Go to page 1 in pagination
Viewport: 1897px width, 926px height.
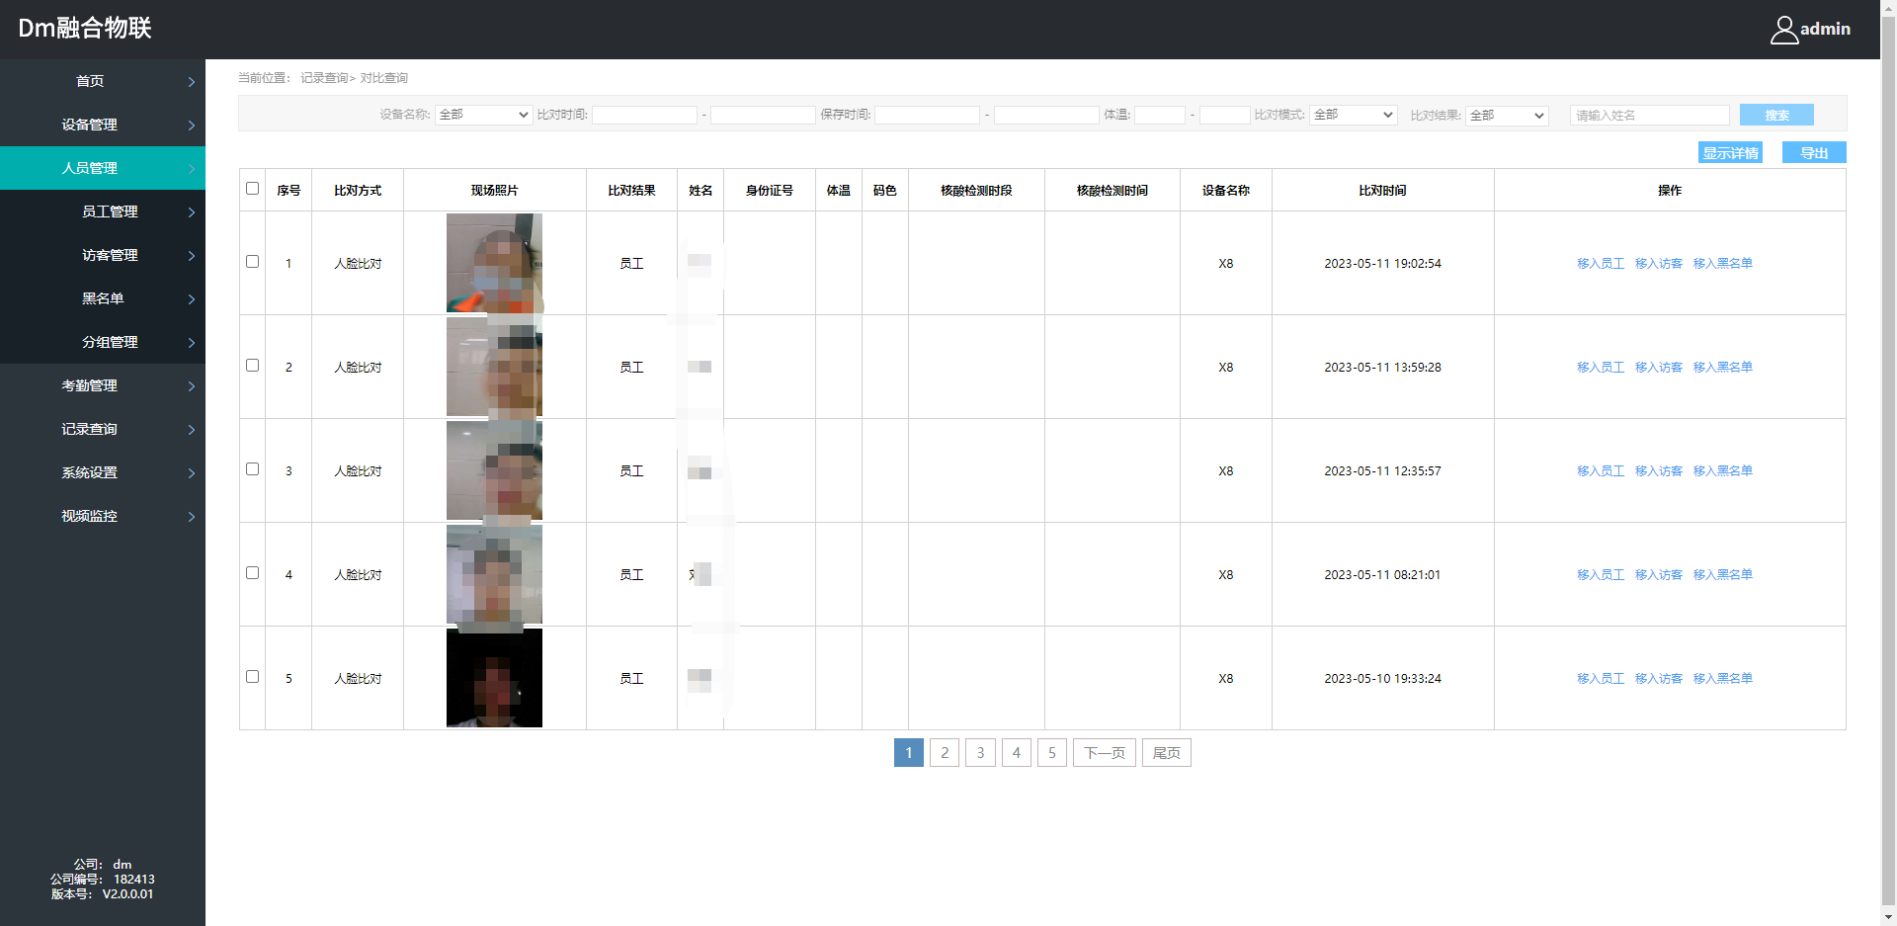[x=909, y=752]
